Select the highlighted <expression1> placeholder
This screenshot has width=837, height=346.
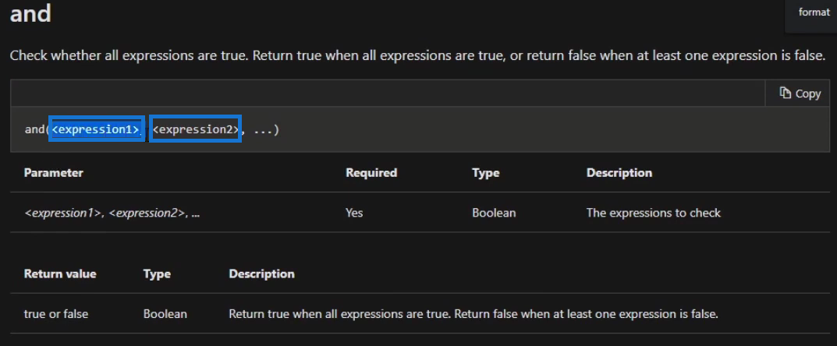coord(96,129)
